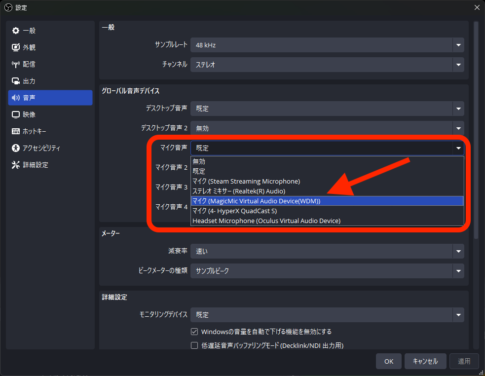
Task: Select ステレオ ミキサー (Realtek(R) Audio) option
Action: [x=327, y=191]
